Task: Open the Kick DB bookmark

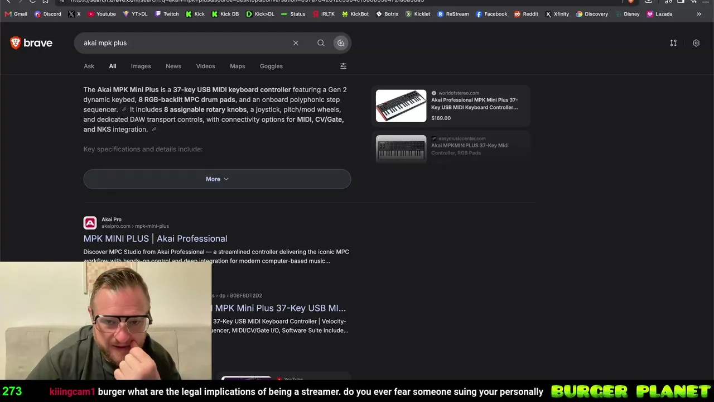Action: [225, 14]
